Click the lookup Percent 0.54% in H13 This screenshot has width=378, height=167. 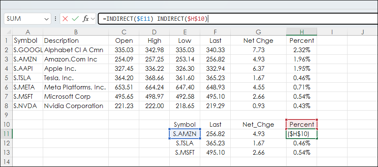click(301, 152)
